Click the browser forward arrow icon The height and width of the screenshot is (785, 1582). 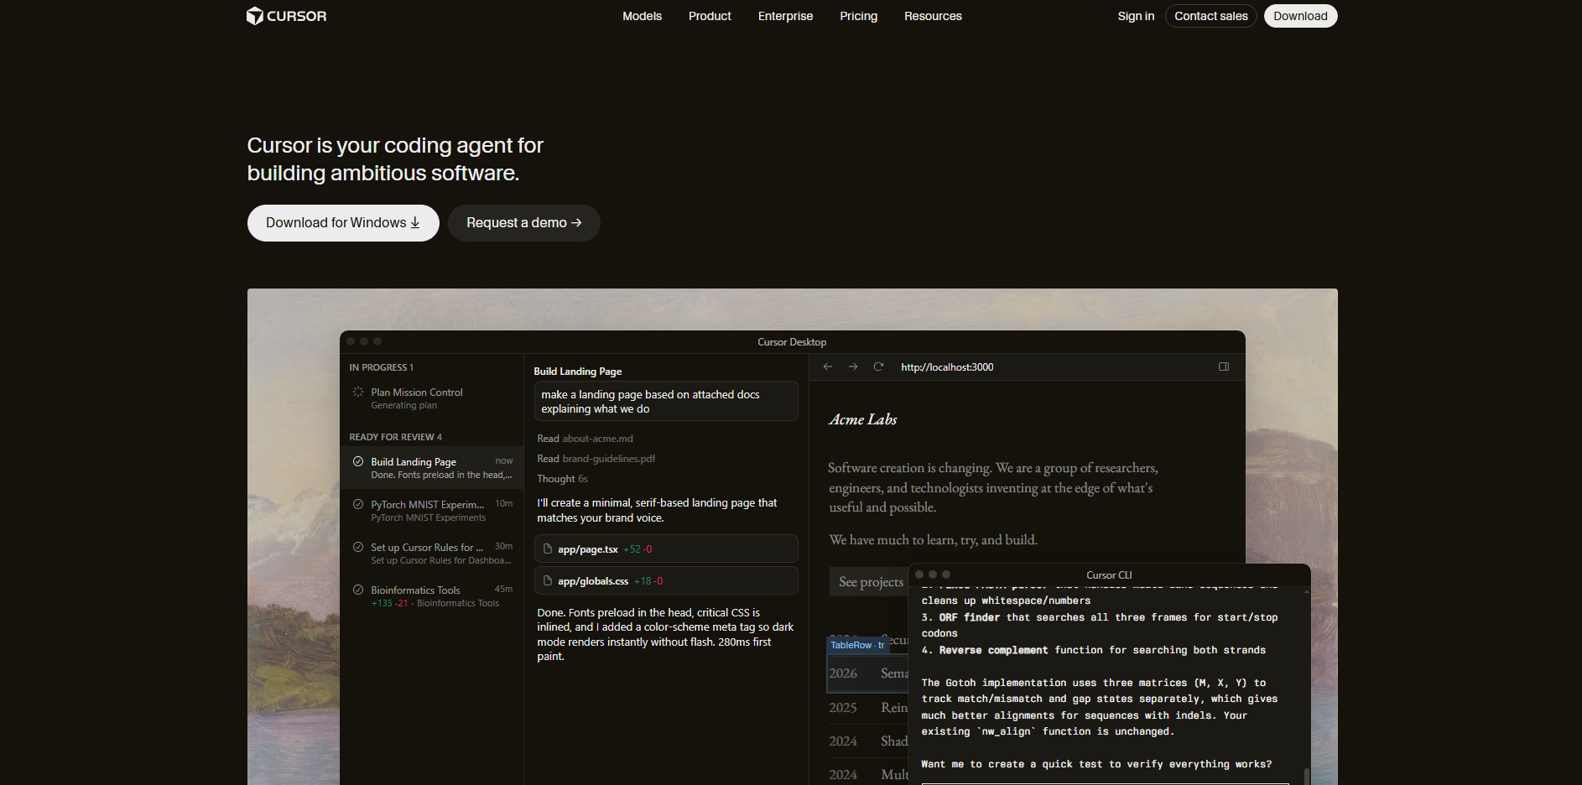click(x=853, y=367)
